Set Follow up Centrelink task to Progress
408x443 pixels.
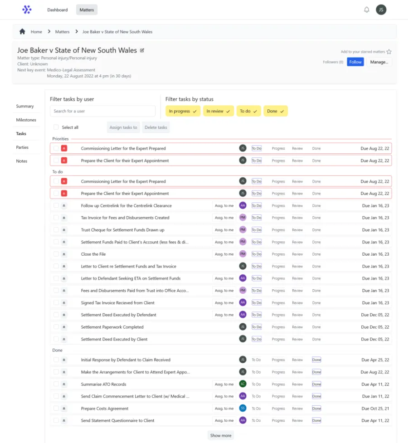tap(278, 206)
